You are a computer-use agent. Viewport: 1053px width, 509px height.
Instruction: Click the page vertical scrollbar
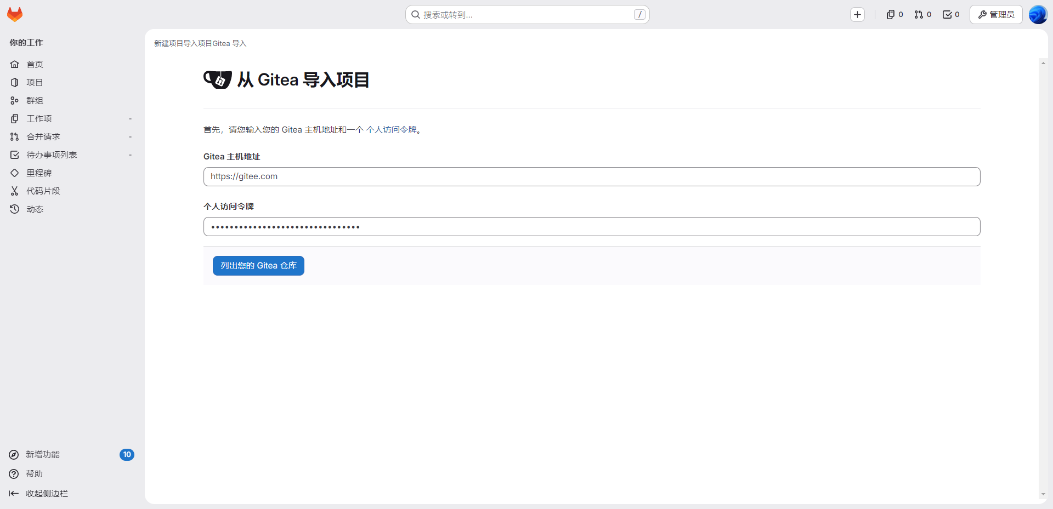coord(1043,278)
